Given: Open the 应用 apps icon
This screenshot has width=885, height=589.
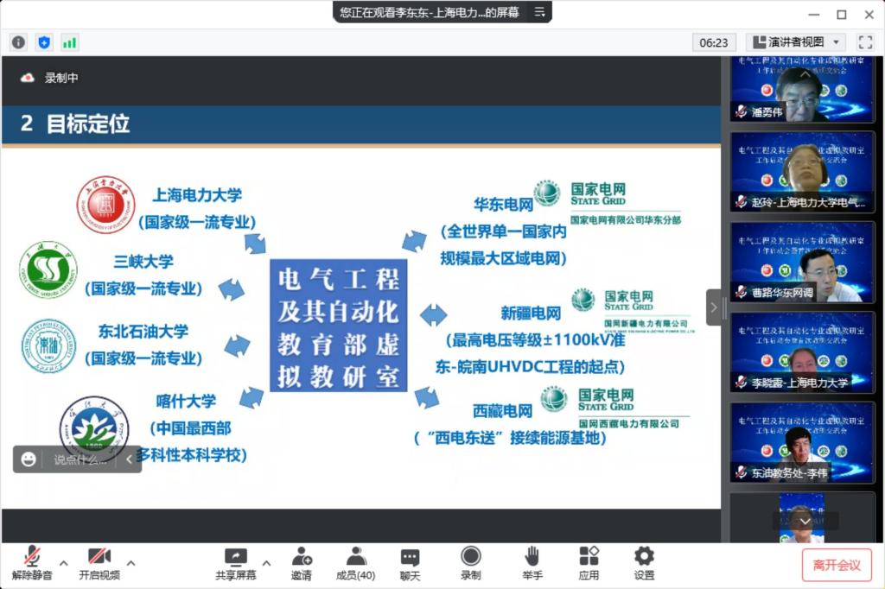Looking at the screenshot, I should click(589, 564).
